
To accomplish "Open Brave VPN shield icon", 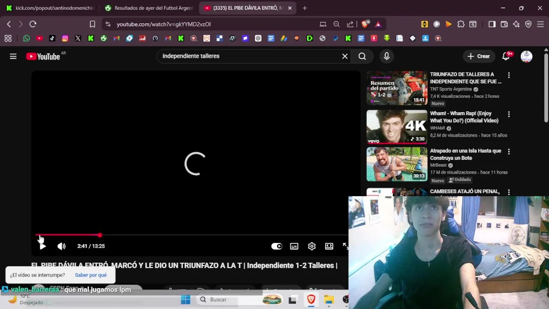I will (x=528, y=24).
